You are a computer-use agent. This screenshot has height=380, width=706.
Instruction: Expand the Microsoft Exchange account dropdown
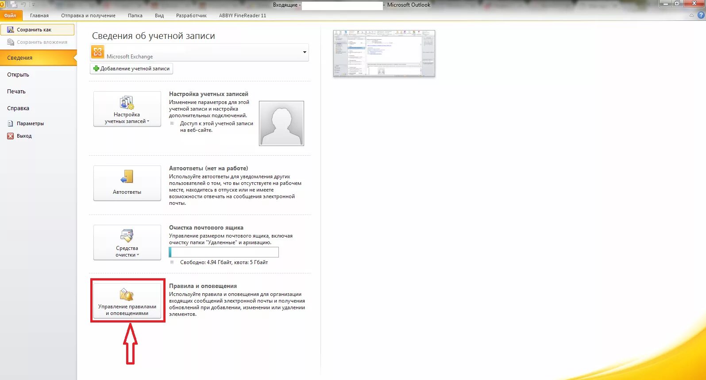[x=305, y=52]
